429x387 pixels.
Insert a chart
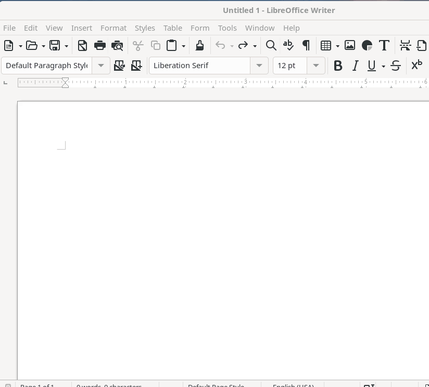point(367,45)
